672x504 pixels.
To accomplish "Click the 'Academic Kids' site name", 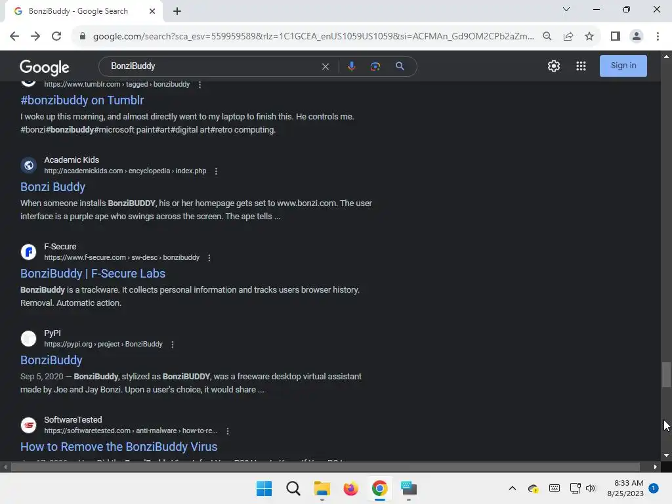I will [72, 160].
